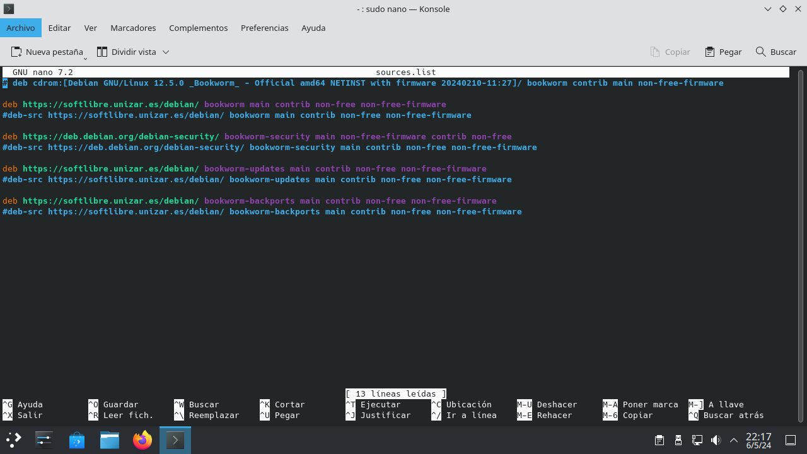Click the M-] A llave shortcut label
807x454 pixels.
pyautogui.click(x=716, y=405)
